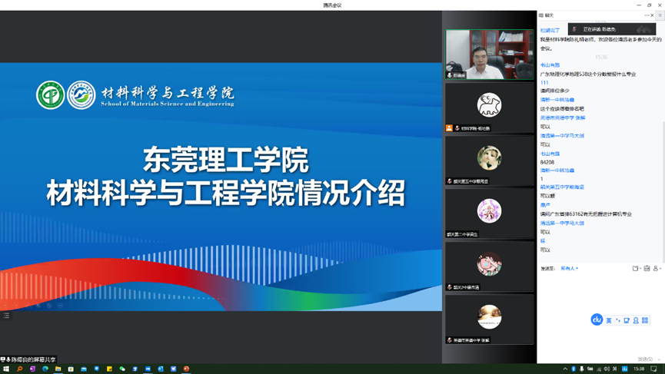Open the Windows Start menu

click(x=6, y=369)
